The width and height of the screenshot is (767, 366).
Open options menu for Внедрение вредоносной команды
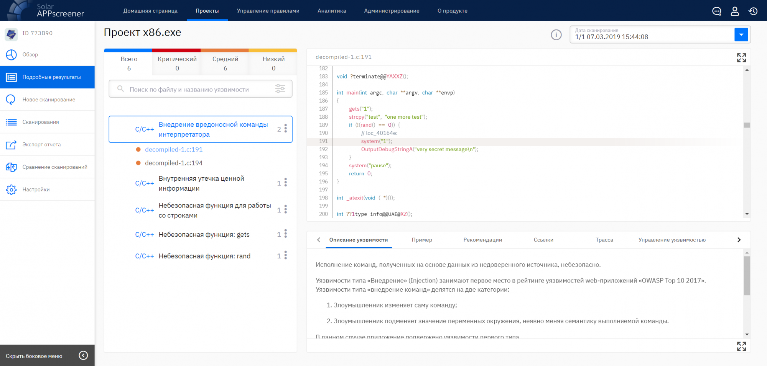tap(285, 129)
